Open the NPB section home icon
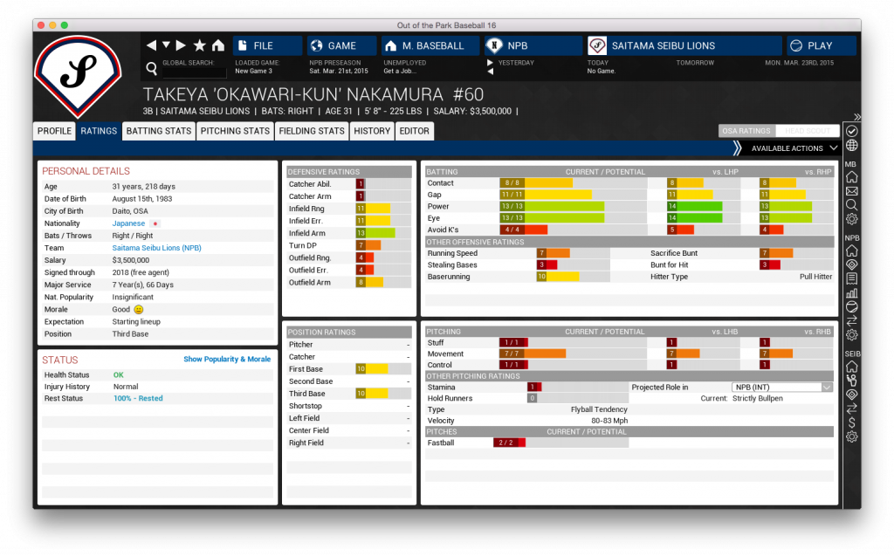The width and height of the screenshot is (894, 556). [x=852, y=251]
